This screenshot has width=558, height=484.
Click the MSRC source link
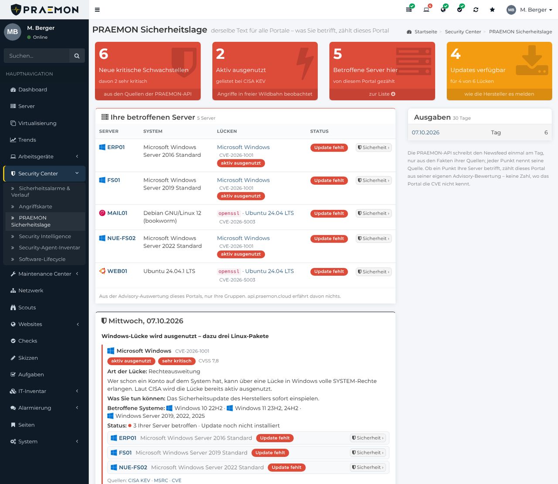click(161, 481)
